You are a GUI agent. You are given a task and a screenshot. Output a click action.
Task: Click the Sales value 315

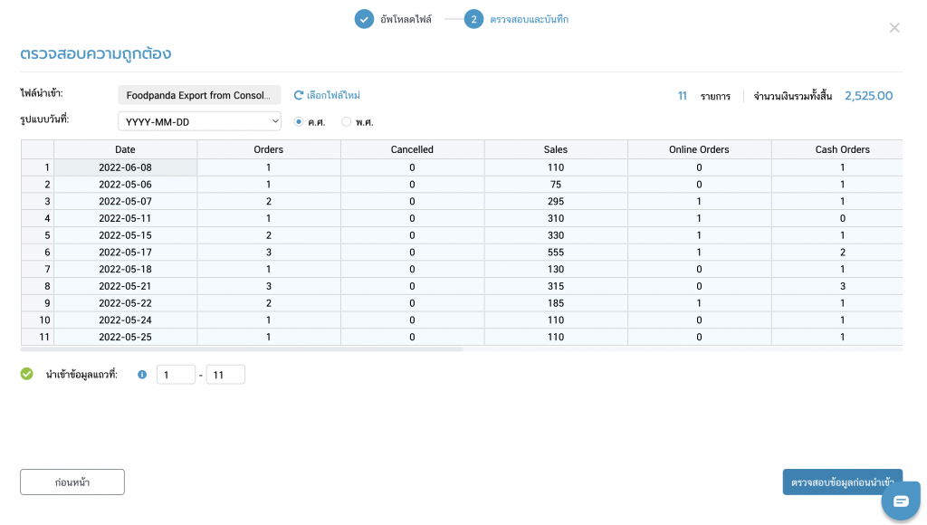point(556,286)
